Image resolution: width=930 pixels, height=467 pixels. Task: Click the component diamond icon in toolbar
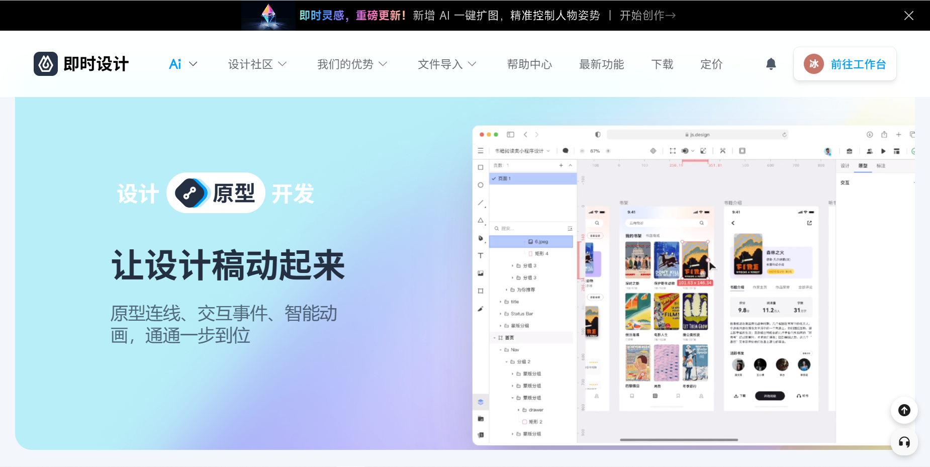pos(653,151)
